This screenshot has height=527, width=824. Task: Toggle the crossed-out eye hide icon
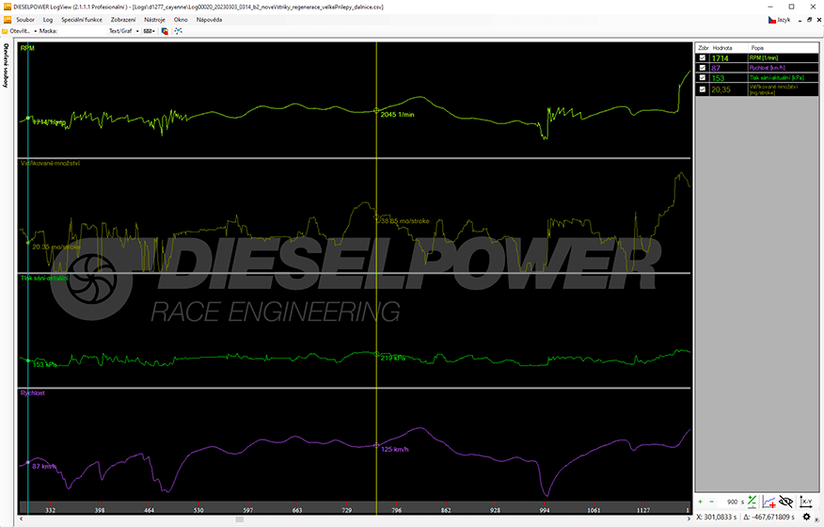tap(785, 502)
